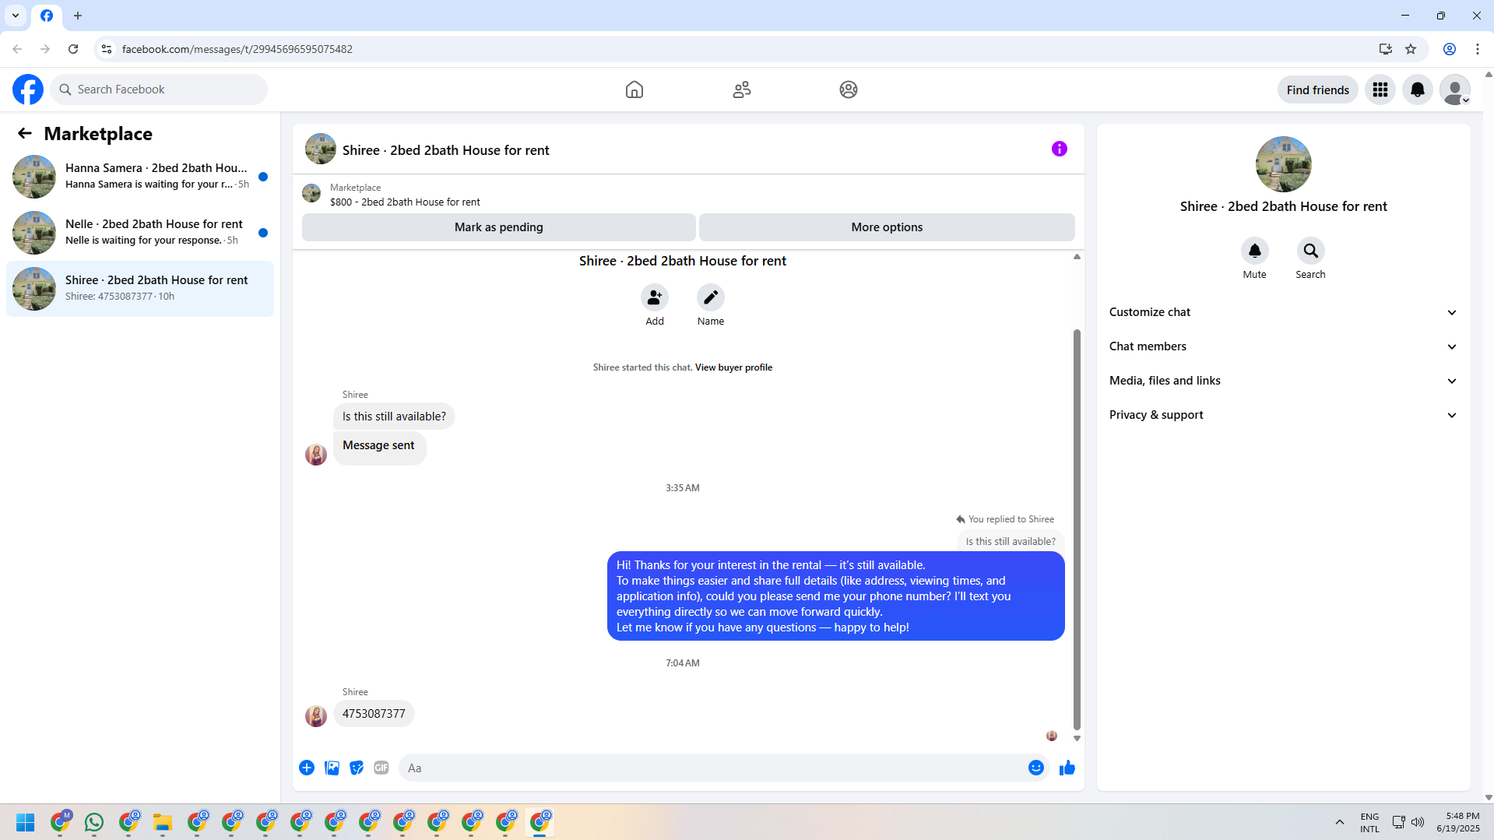Go to the Home feed icon
The width and height of the screenshot is (1494, 840).
(635, 90)
